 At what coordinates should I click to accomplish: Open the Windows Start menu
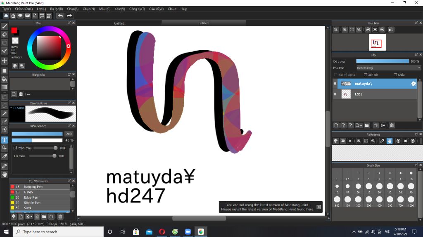click(x=6, y=232)
